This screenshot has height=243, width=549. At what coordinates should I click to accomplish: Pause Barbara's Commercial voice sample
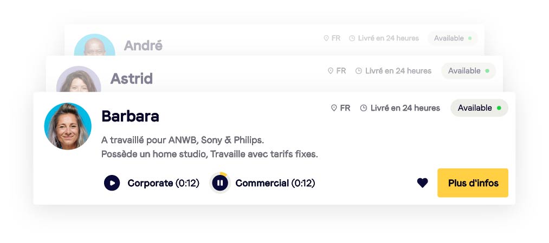tap(219, 183)
